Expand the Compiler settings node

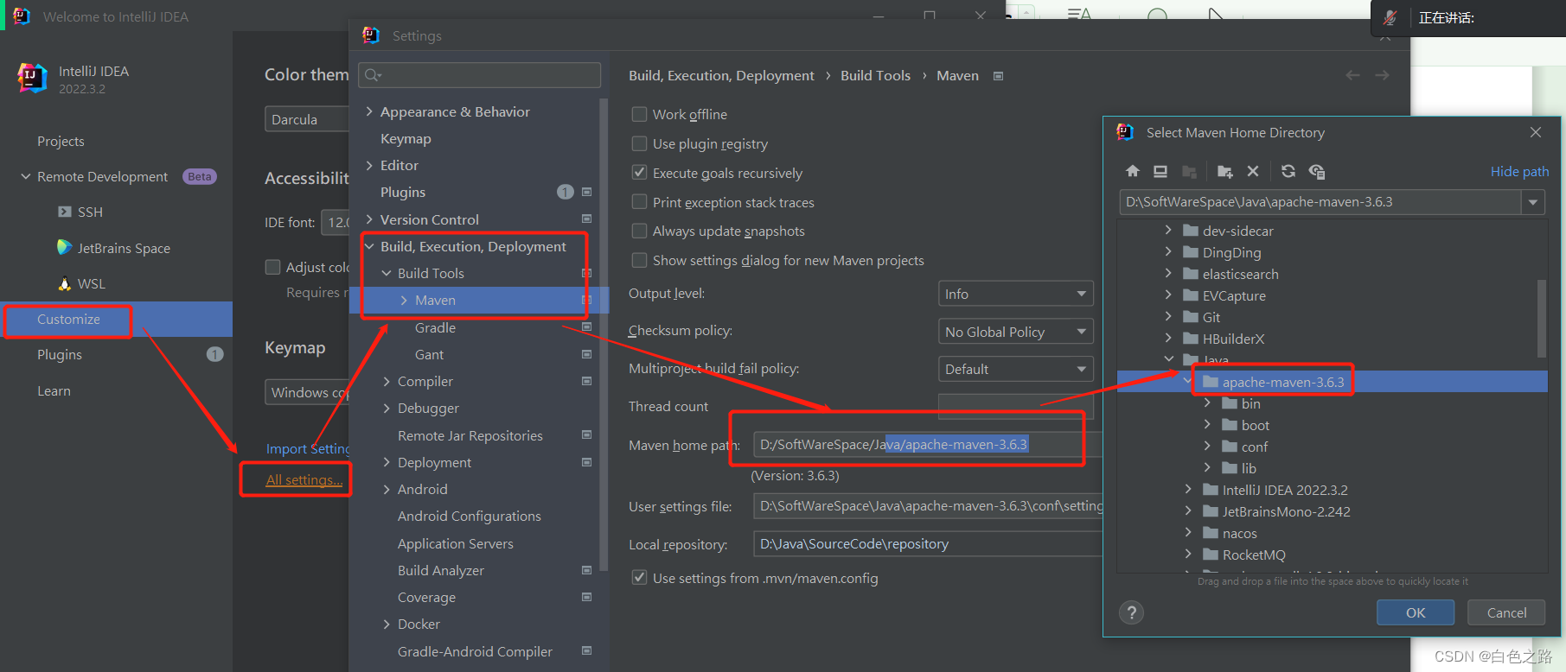click(x=387, y=381)
